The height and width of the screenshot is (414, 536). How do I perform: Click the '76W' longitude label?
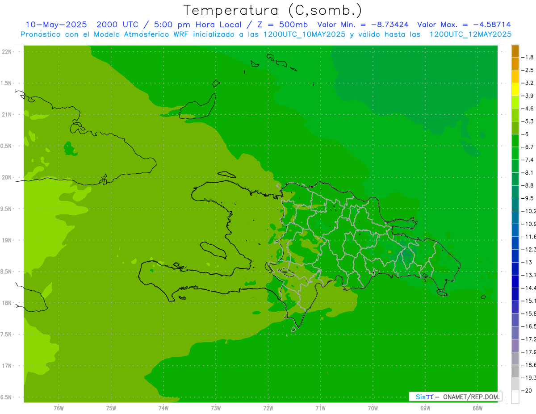59,408
